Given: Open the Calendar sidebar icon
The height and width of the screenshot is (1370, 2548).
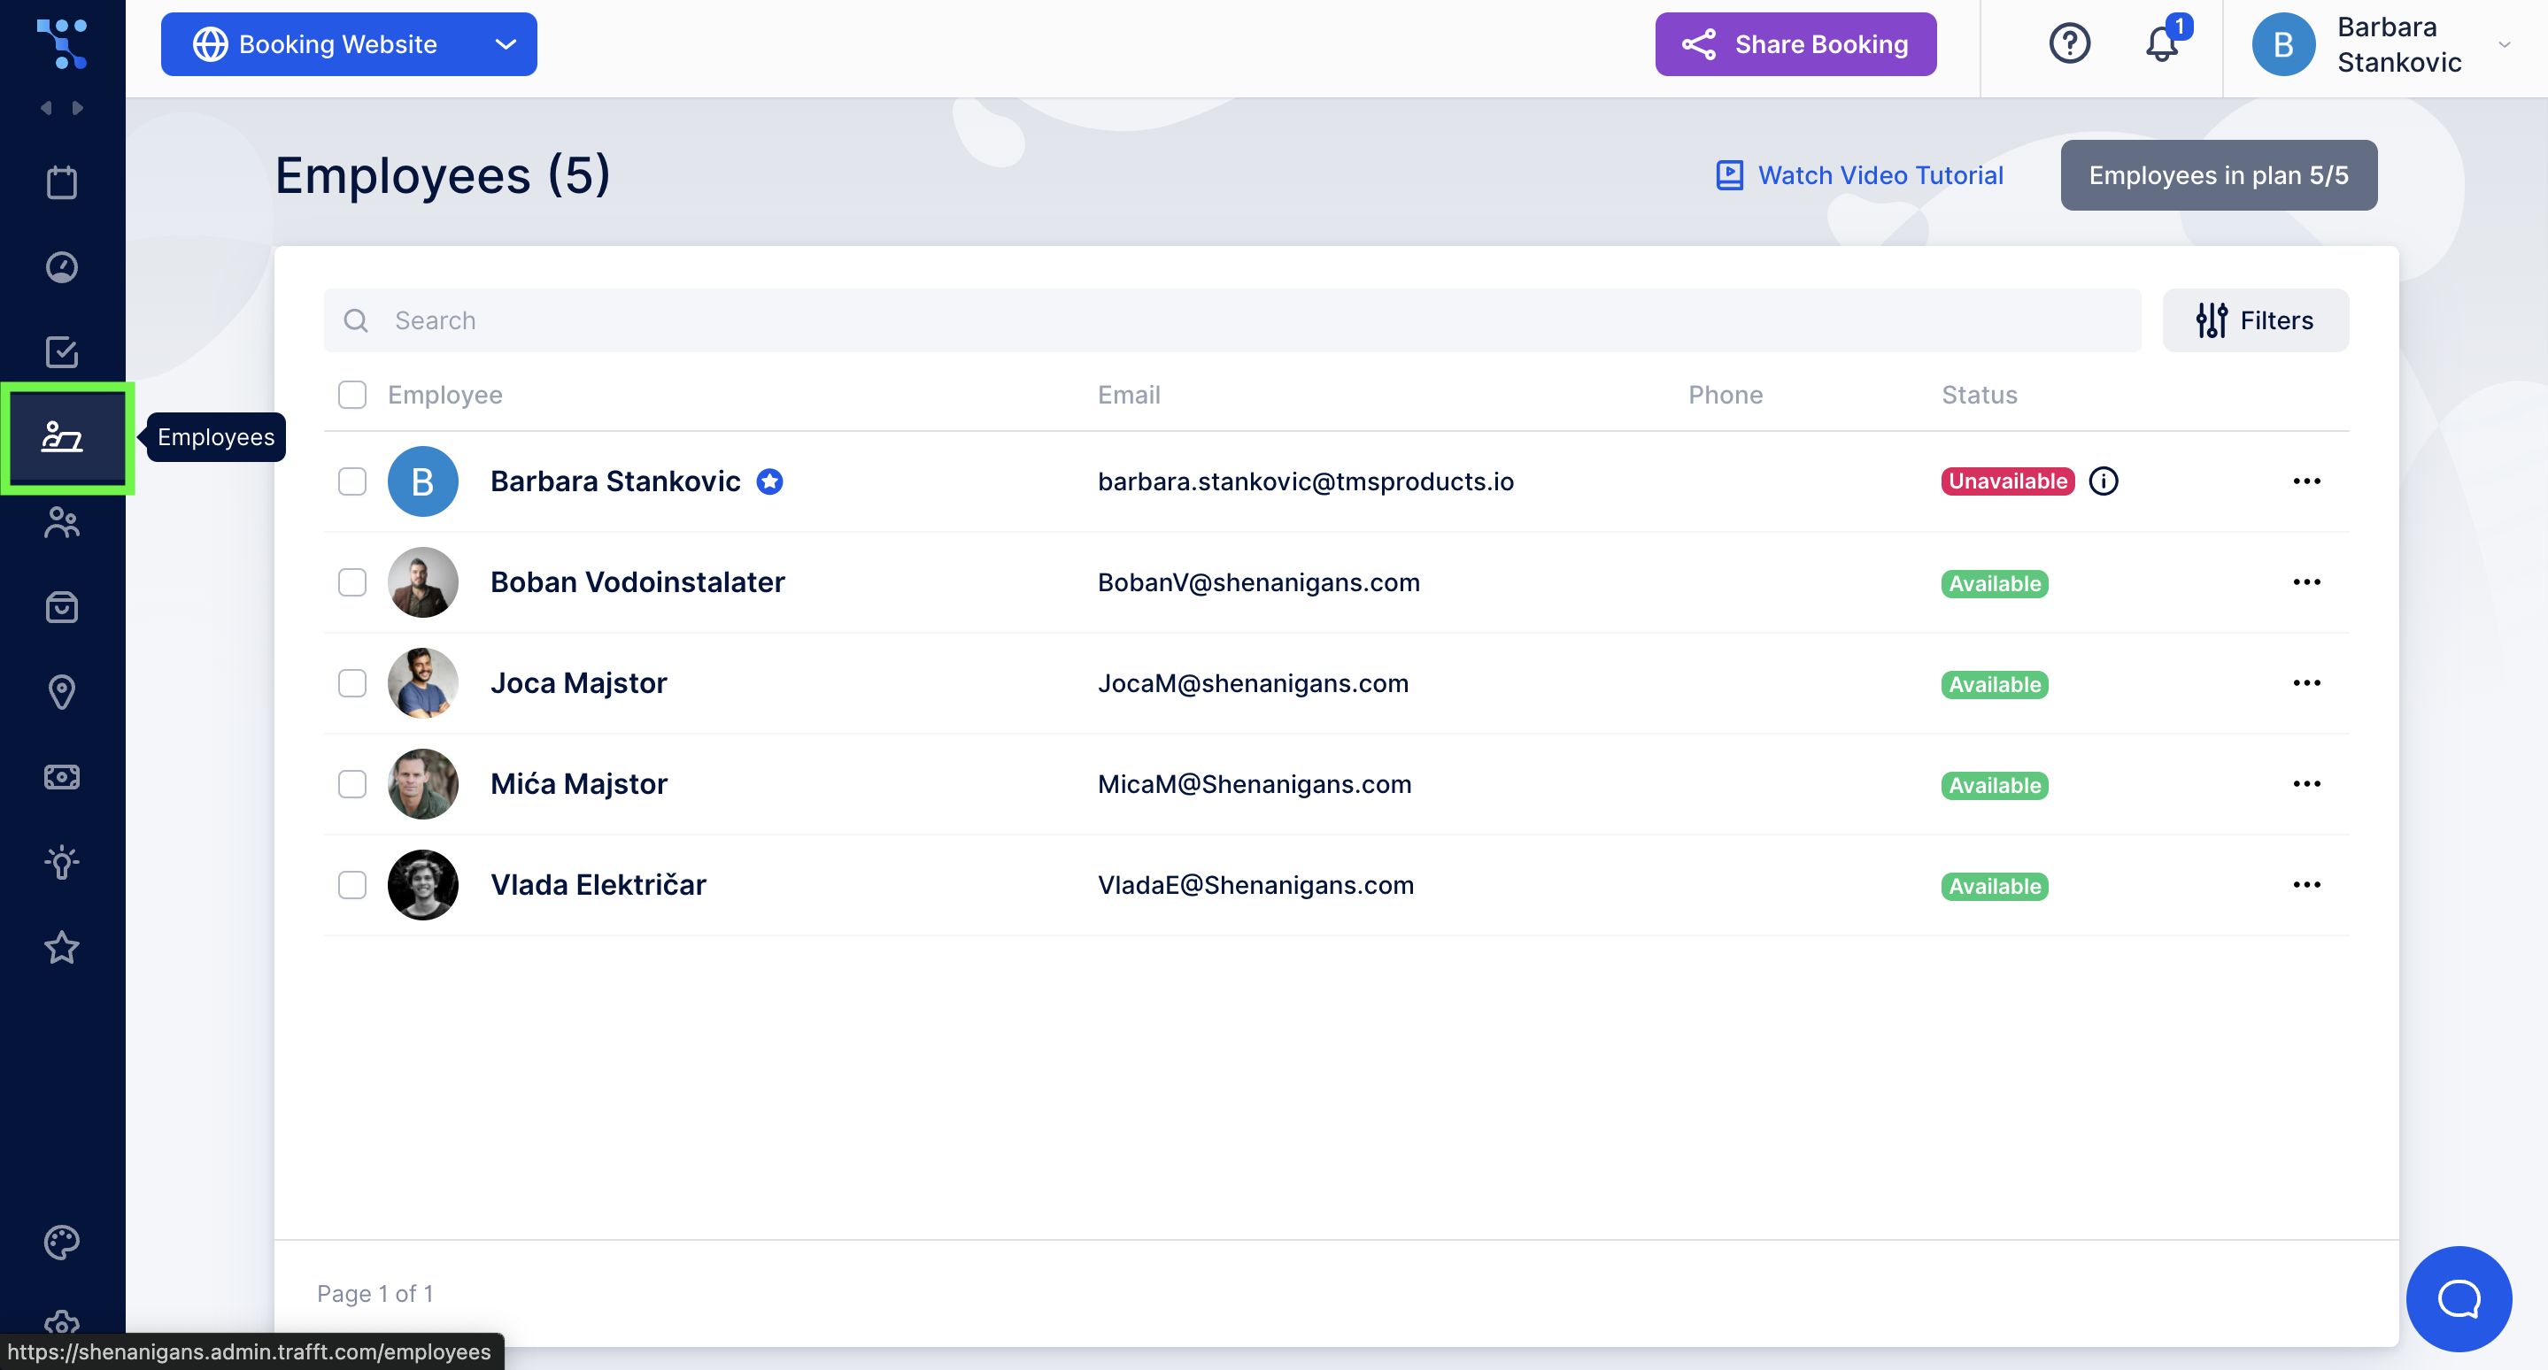Looking at the screenshot, I should (x=63, y=182).
